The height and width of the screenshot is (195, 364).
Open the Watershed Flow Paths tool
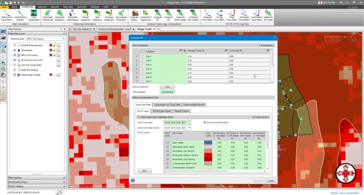pos(7,16)
